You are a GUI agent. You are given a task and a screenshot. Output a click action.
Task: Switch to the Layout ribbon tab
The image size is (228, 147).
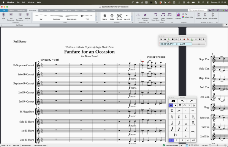56,10
